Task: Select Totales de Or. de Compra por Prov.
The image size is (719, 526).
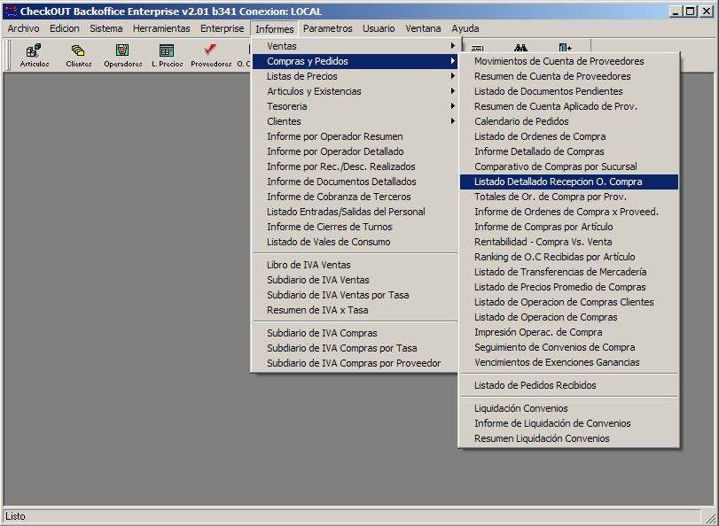Action: coord(569,197)
